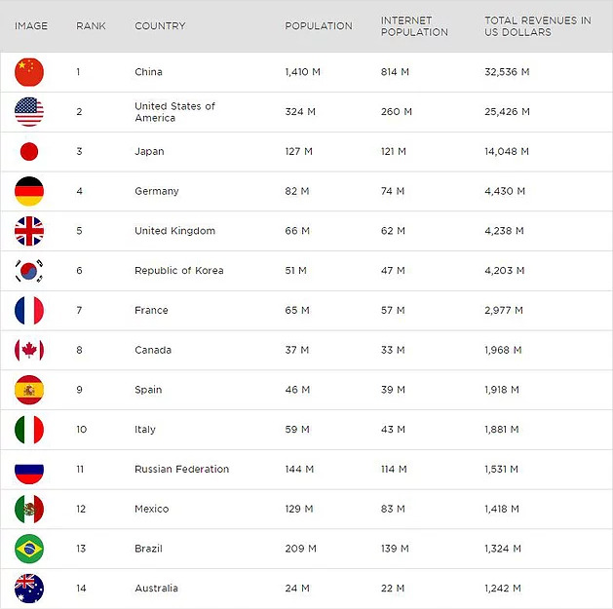Viewport: 613px width, 609px height.
Task: Select the Russian Federation country name
Action: coord(181,470)
